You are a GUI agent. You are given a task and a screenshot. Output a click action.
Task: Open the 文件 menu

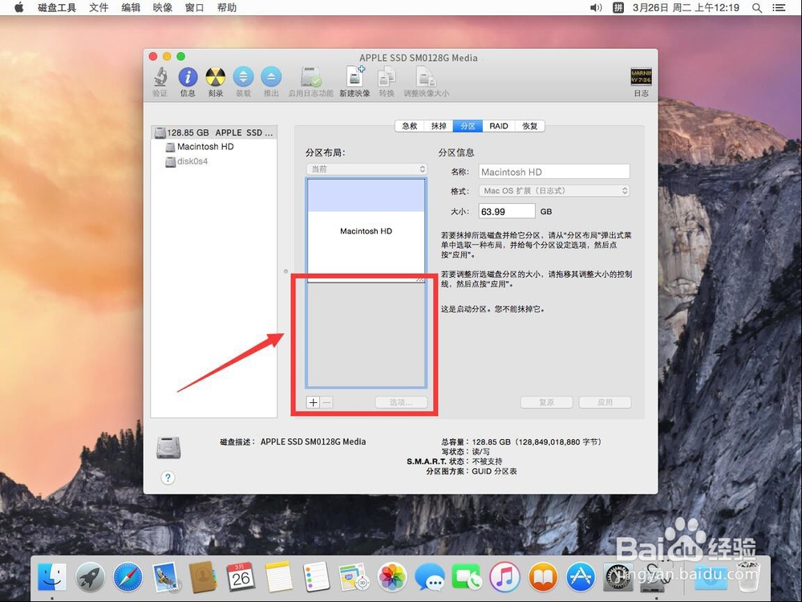(99, 8)
